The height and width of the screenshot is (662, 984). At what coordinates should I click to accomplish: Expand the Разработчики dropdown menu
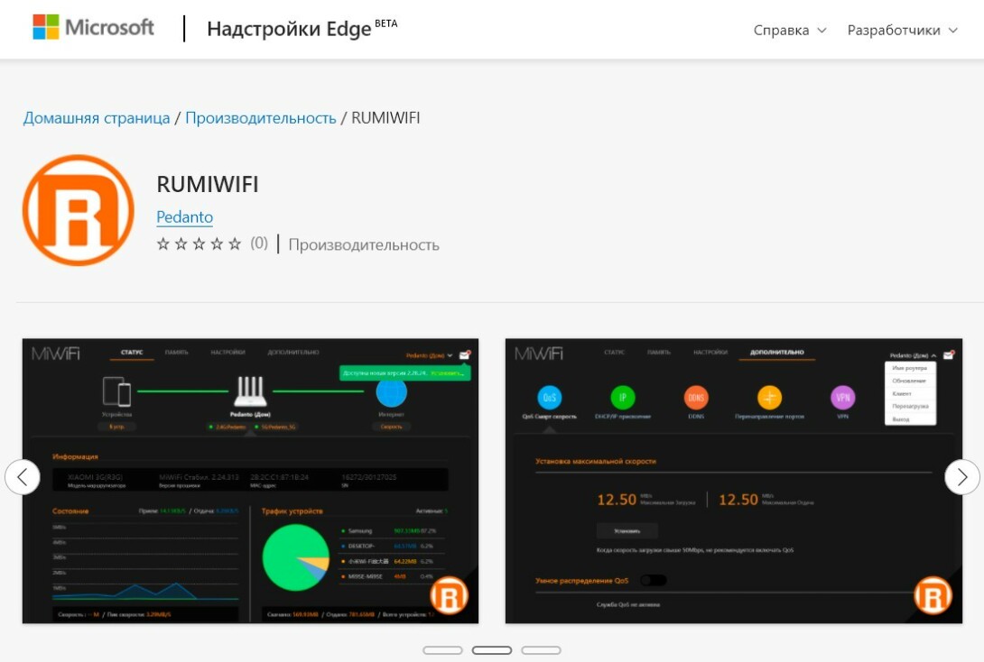[x=903, y=30]
